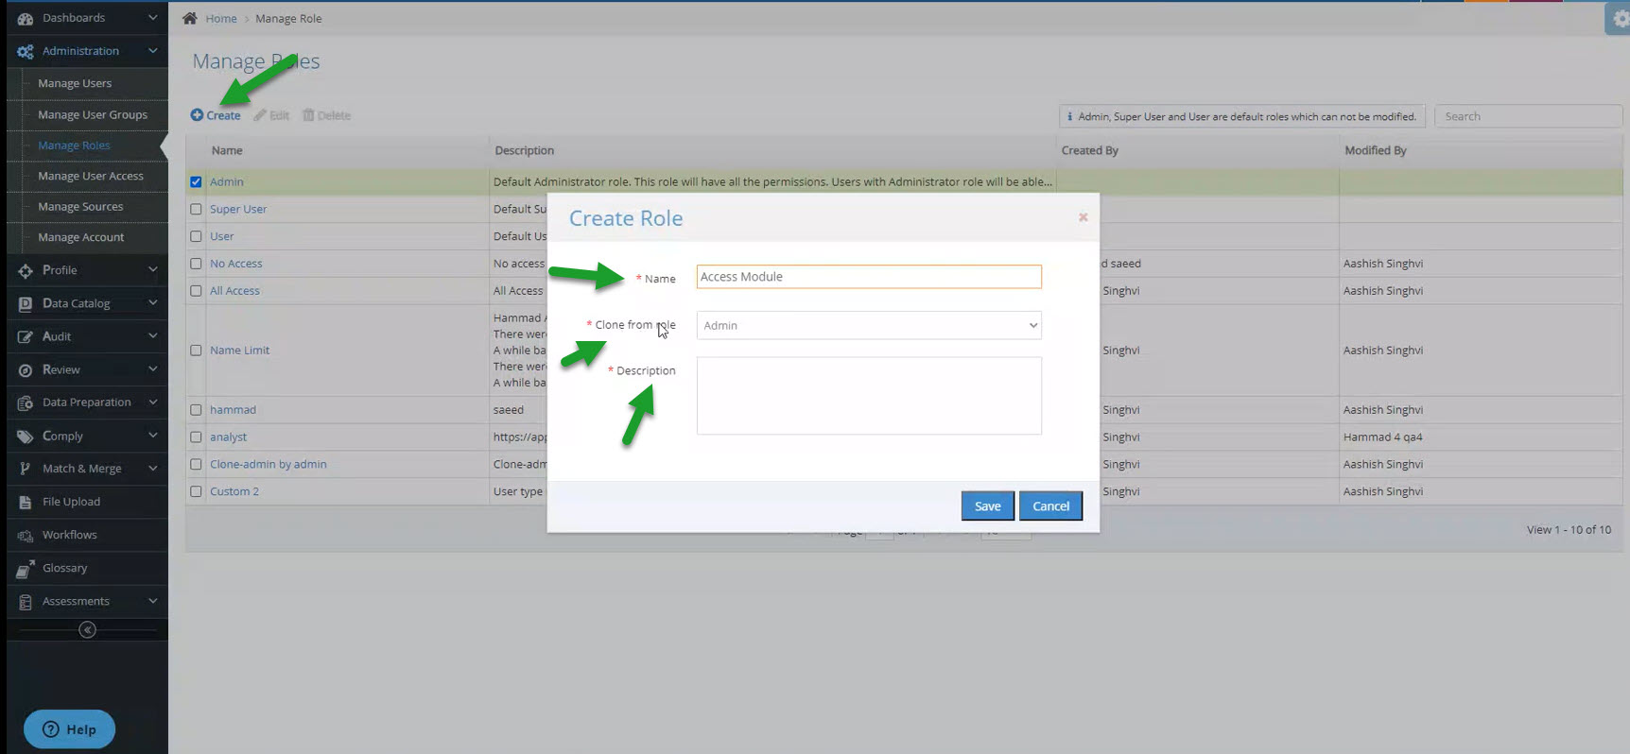Collapse the sidebar with the double-arrow icon
The height and width of the screenshot is (754, 1630).
(x=87, y=629)
